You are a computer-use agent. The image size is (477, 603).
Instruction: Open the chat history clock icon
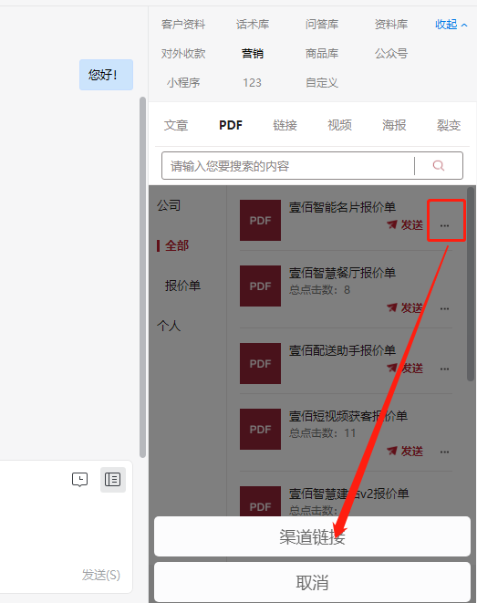[x=79, y=480]
